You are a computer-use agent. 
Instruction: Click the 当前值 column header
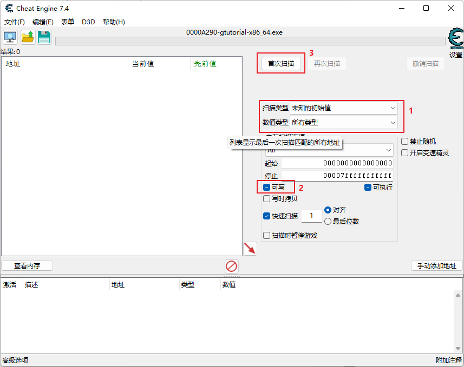click(159, 64)
